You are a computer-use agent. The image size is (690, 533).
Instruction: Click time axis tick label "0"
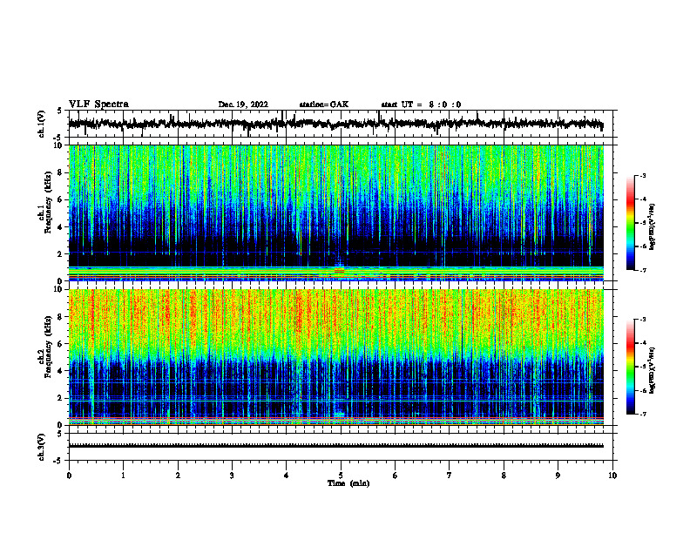click(x=69, y=476)
